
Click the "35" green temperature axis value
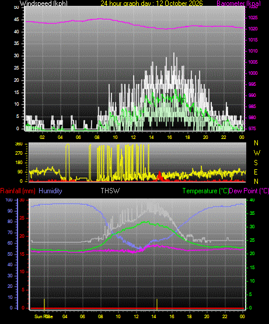tap(252, 213)
